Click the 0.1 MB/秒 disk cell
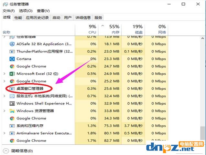 133,52
